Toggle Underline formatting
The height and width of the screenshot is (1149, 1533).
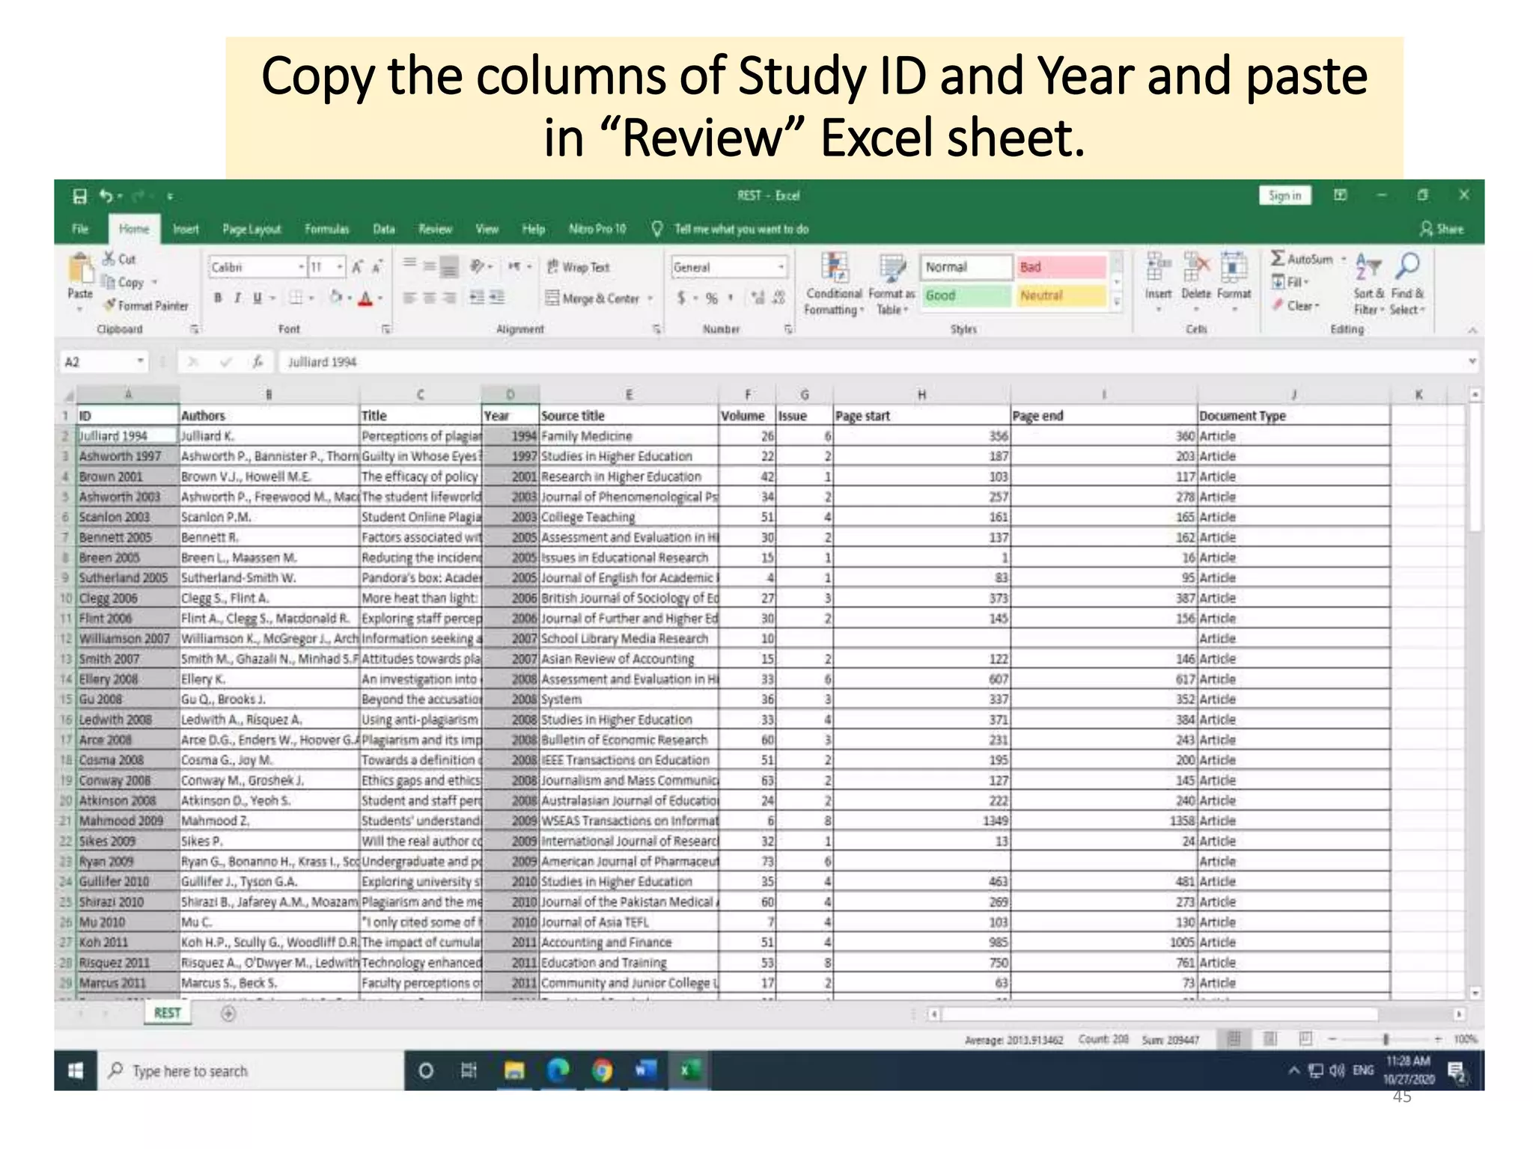pos(257,298)
